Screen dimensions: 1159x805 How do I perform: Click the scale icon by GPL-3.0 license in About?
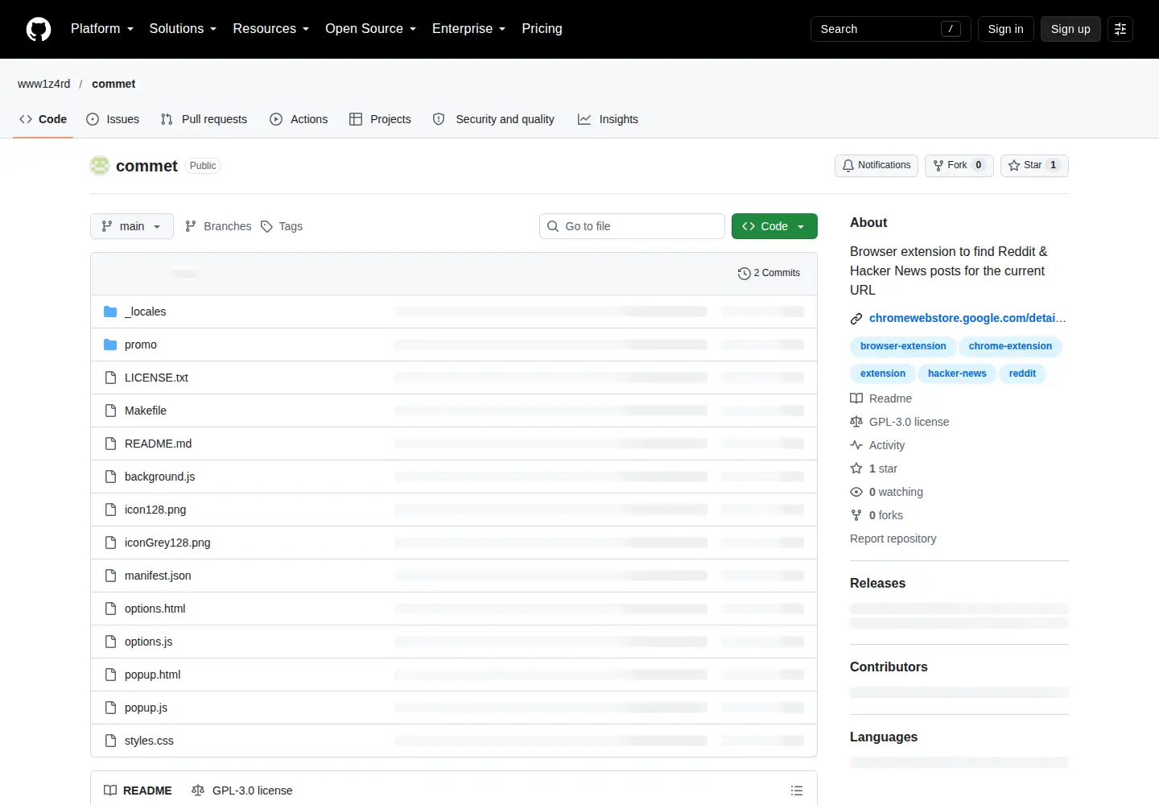[x=856, y=422]
